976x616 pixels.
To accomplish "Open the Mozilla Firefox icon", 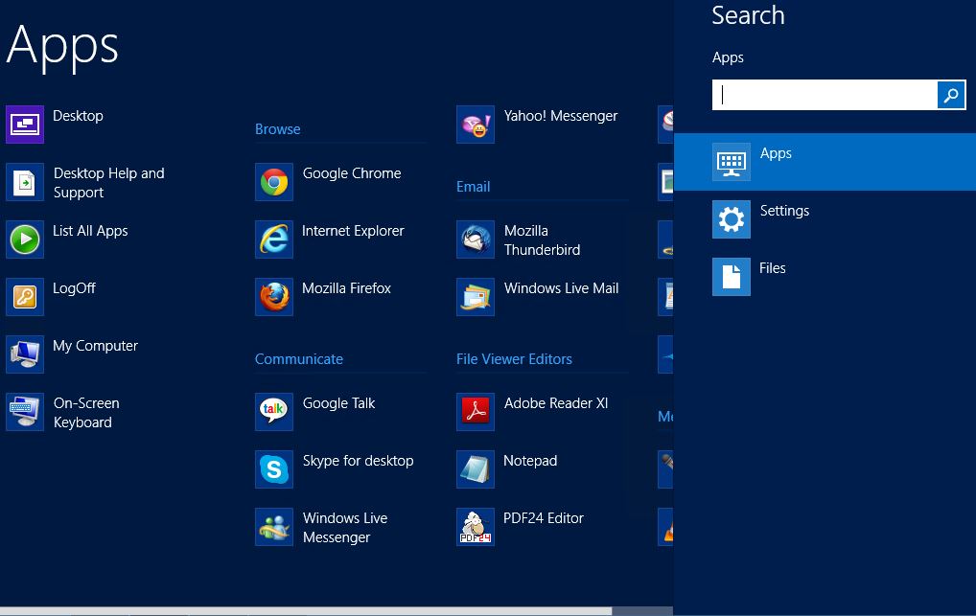I will coord(274,297).
